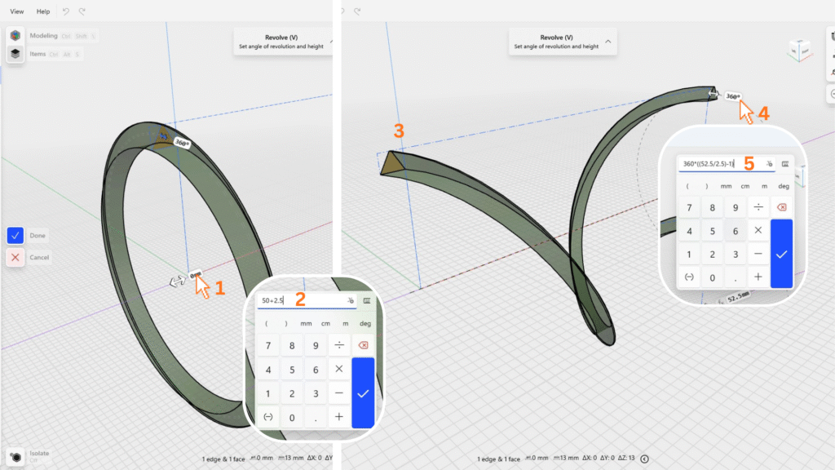Click the Undo arrow beside the Help menu
This screenshot has width=835, height=470.
[x=66, y=11]
